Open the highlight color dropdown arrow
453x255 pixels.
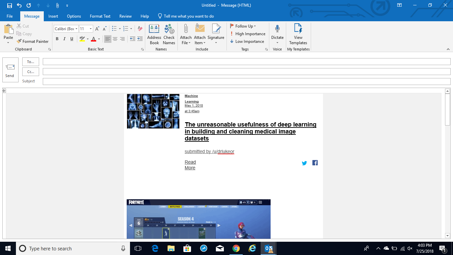click(x=88, y=39)
